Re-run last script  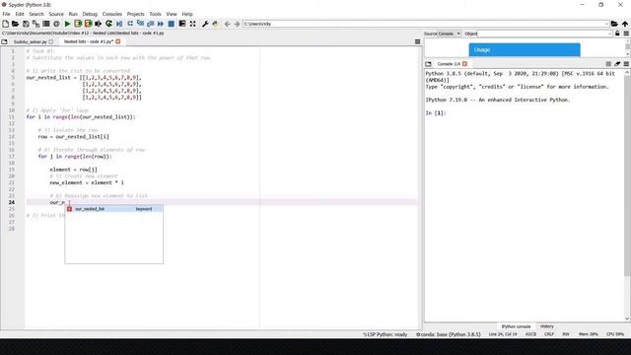click(x=108, y=24)
